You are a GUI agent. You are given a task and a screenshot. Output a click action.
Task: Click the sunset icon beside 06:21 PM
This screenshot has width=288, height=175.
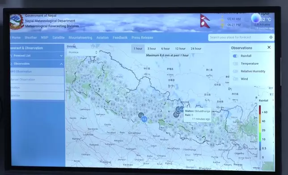(x=222, y=25)
